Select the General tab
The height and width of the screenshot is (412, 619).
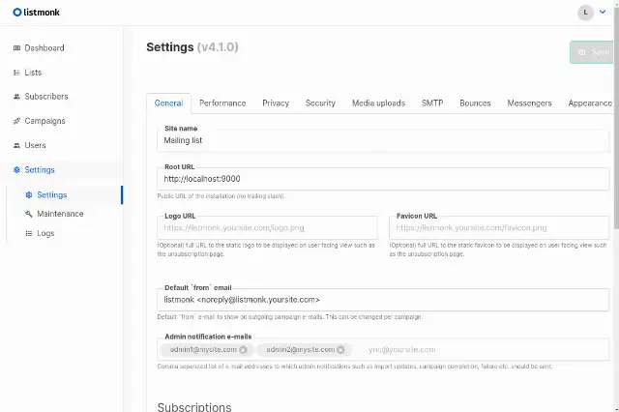point(168,103)
